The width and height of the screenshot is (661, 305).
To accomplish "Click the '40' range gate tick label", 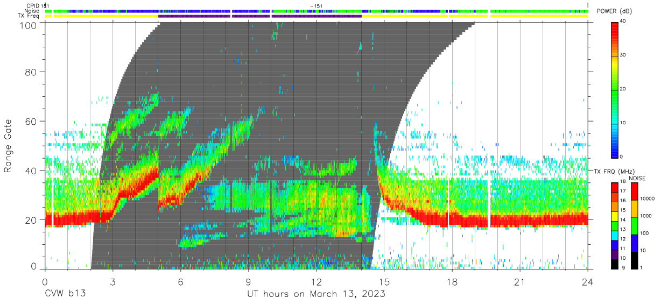I will coord(31,171).
